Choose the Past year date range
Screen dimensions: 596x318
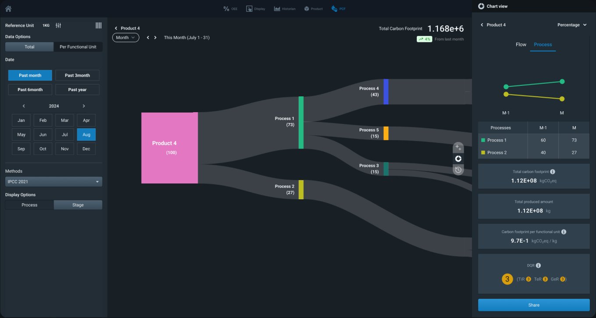coord(78,90)
